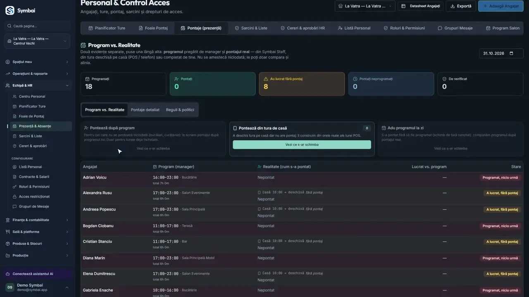The height and width of the screenshot is (297, 529).
Task: Click the Roluri & Permisiuni sidebar icon
Action: (15, 186)
